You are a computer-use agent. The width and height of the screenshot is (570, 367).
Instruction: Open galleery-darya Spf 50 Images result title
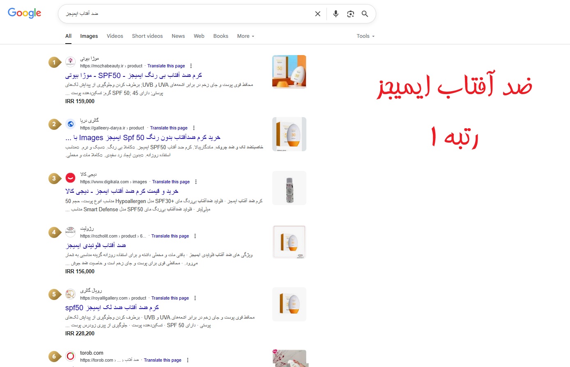[143, 138]
